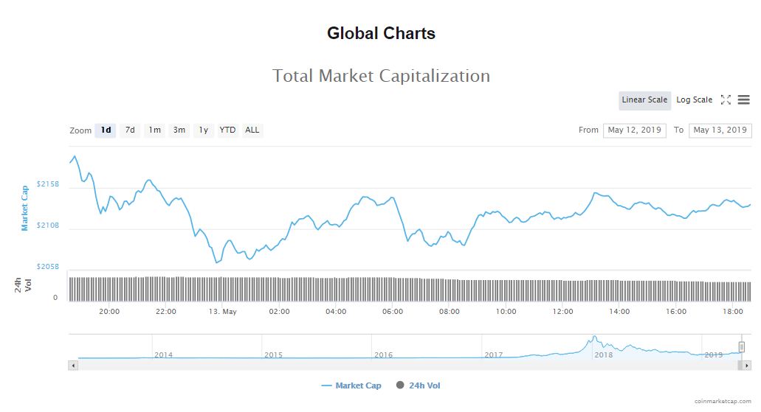Toggle Market Cap series in legend

click(x=351, y=385)
